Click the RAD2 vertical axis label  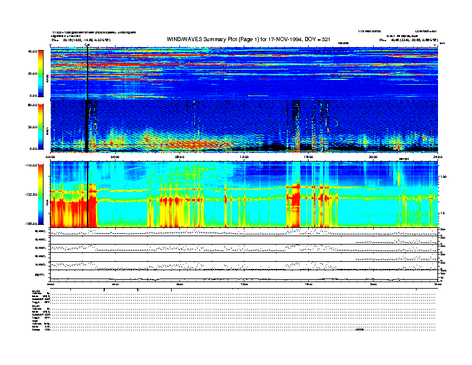click(47, 79)
